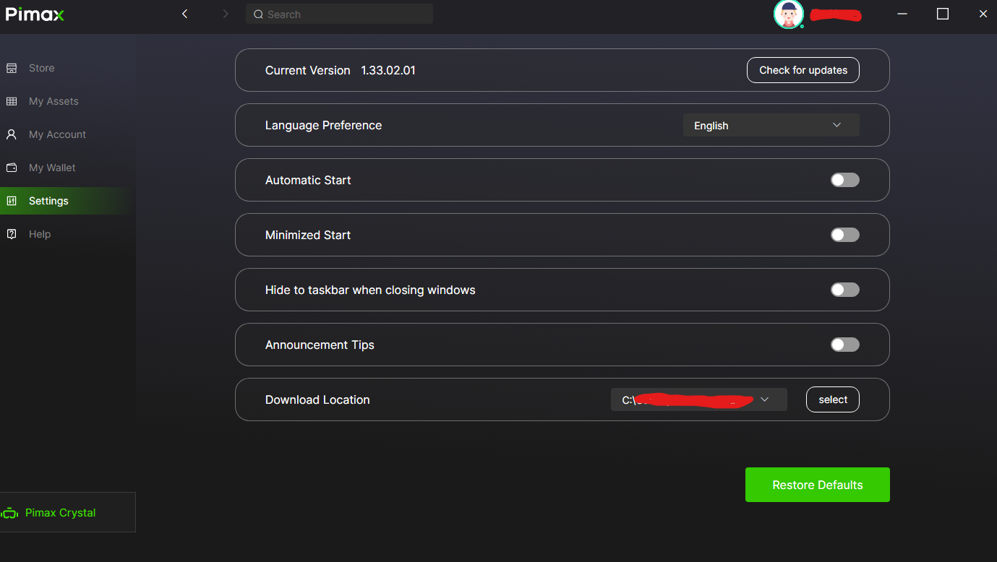Image resolution: width=997 pixels, height=562 pixels.
Task: Turn on Minimized Start switch
Action: click(x=844, y=235)
